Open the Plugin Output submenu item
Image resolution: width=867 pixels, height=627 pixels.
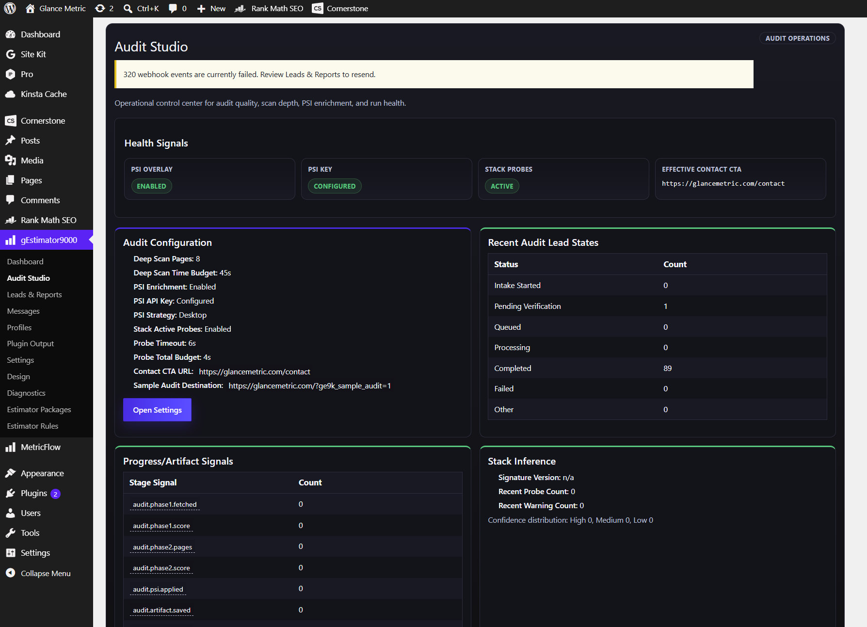pos(31,344)
